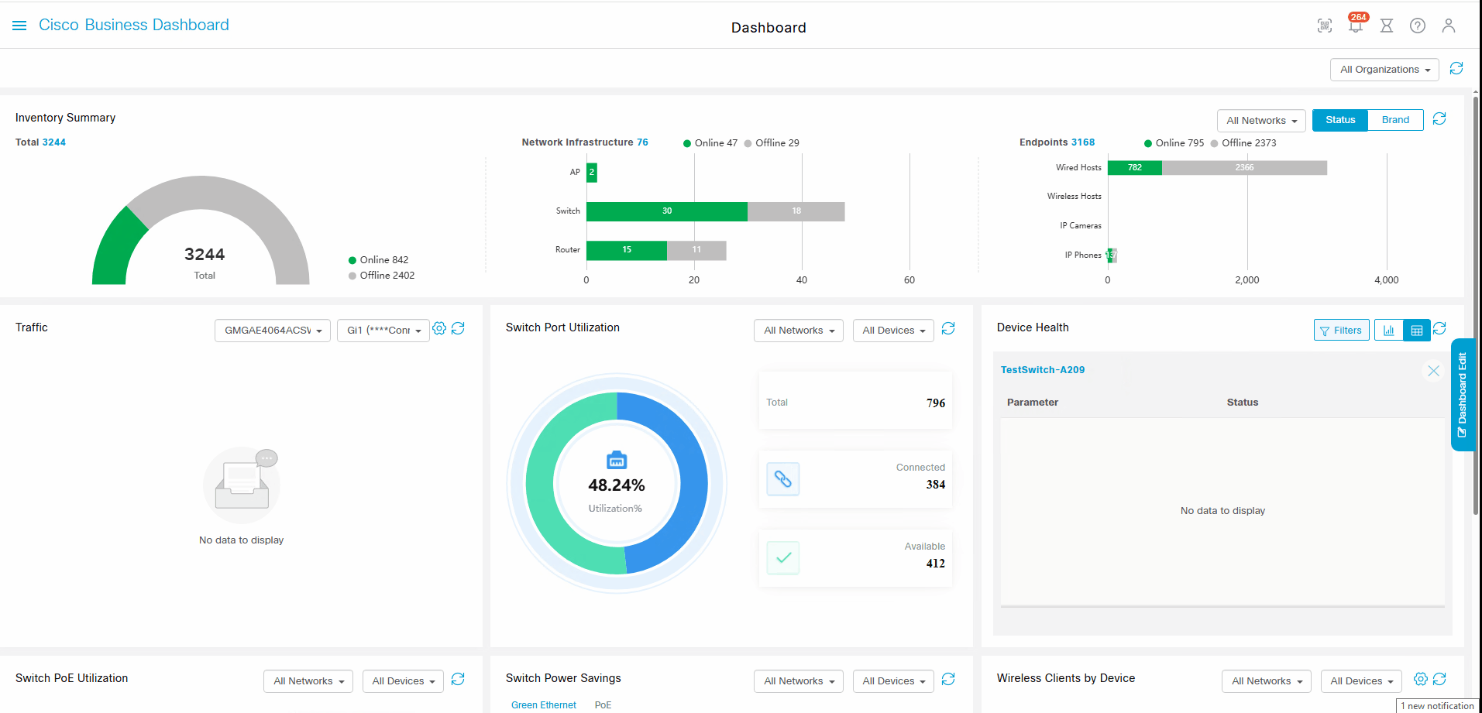Click the Status column header in Device Health

point(1243,403)
